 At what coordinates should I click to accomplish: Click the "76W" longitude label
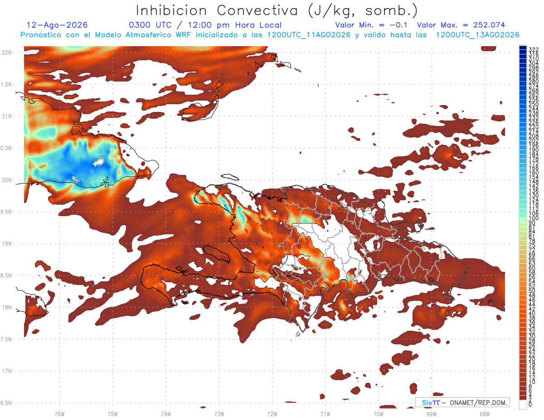(59, 414)
